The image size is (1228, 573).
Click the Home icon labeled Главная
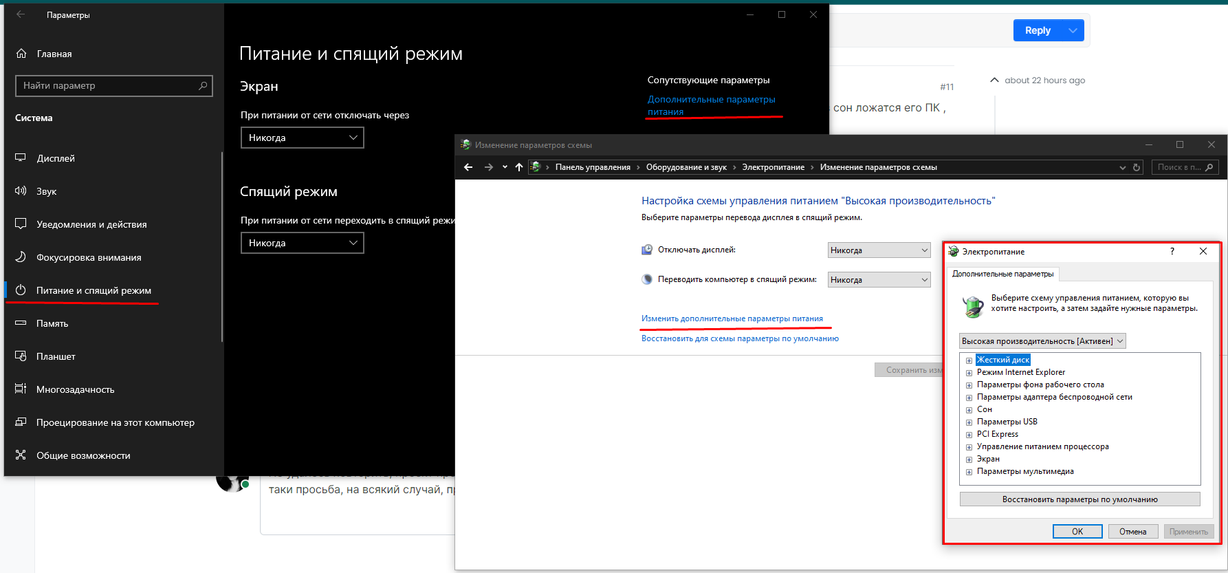click(21, 54)
